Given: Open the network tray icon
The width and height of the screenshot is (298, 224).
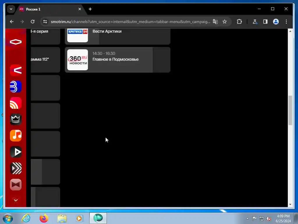Looking at the screenshot, I should (x=262, y=218).
